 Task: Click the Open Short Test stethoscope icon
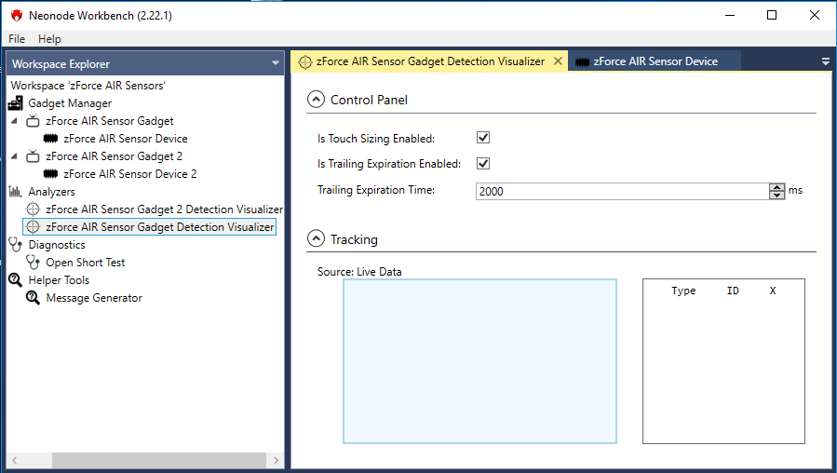click(x=33, y=263)
